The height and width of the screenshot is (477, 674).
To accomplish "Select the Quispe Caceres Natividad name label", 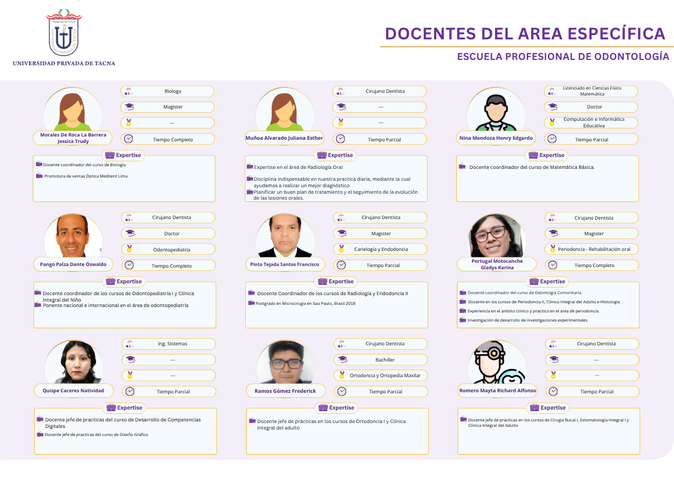I will (74, 390).
